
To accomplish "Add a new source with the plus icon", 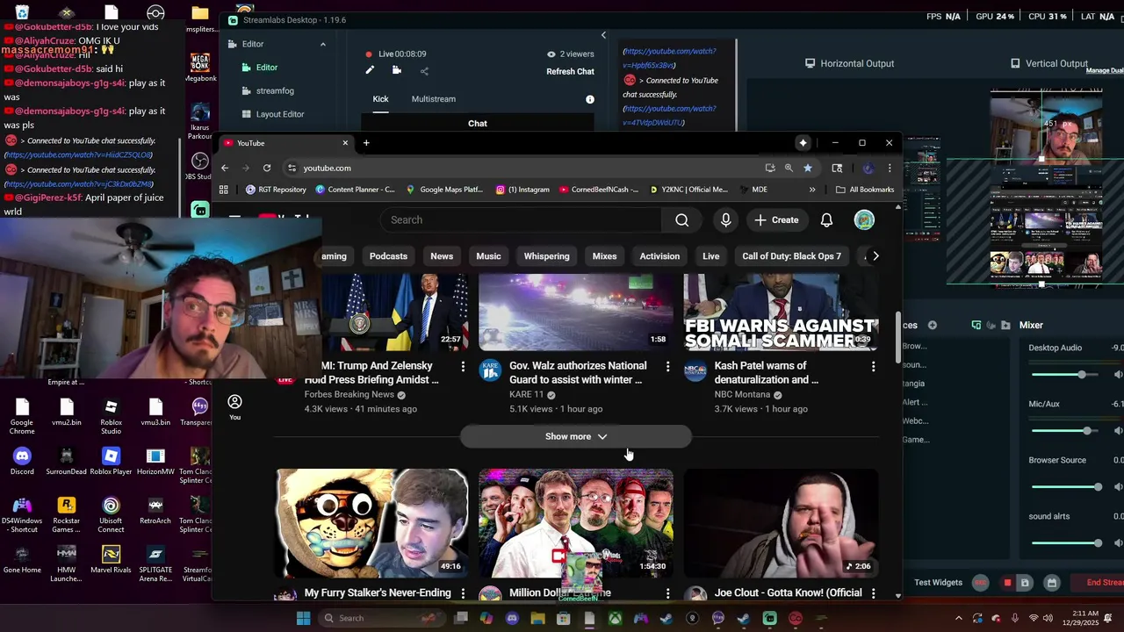I will (933, 326).
